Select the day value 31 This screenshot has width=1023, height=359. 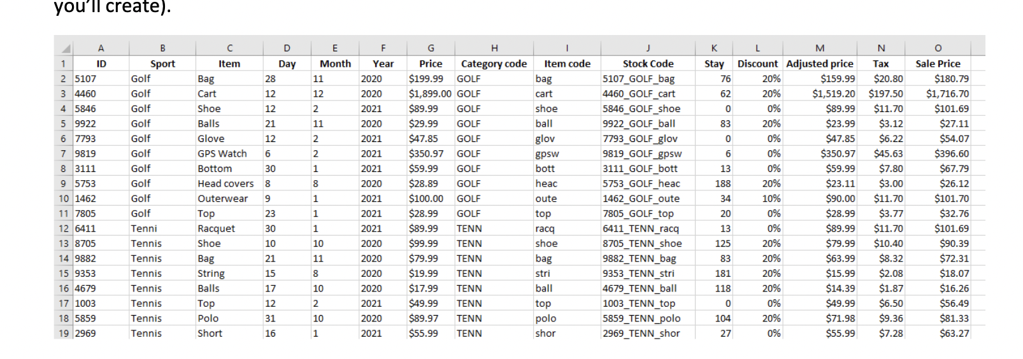(x=287, y=318)
